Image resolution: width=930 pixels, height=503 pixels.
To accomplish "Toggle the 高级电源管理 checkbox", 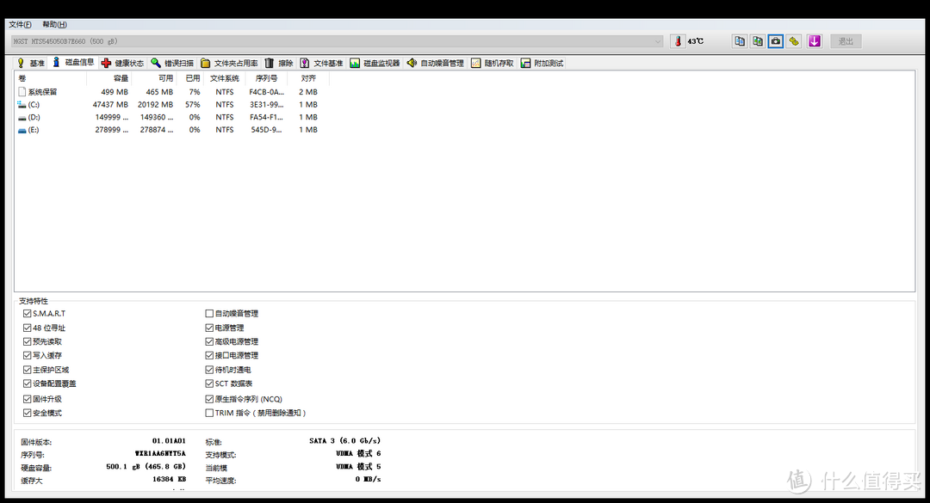I will (209, 341).
